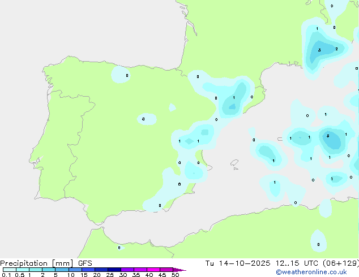Select the 45–50 mm legend color swatch
This screenshot has width=359, height=277.
(166, 270)
